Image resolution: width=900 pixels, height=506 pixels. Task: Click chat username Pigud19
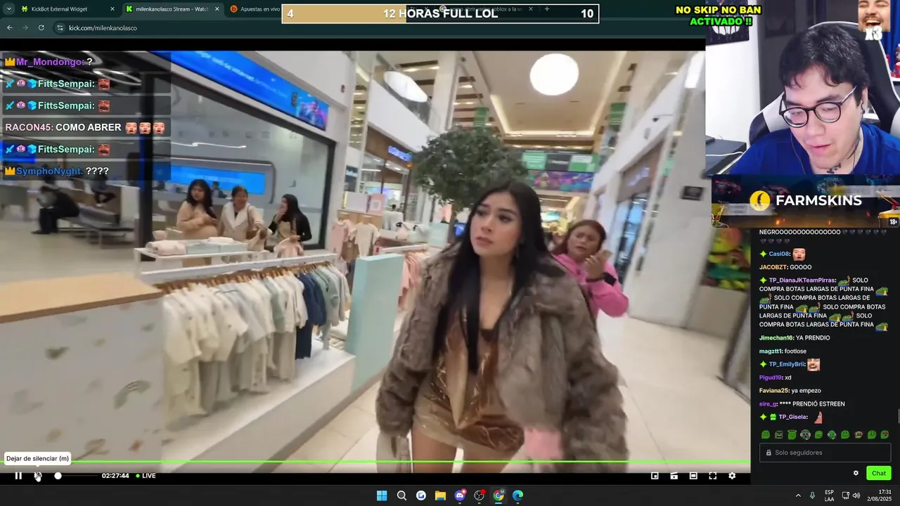(771, 377)
